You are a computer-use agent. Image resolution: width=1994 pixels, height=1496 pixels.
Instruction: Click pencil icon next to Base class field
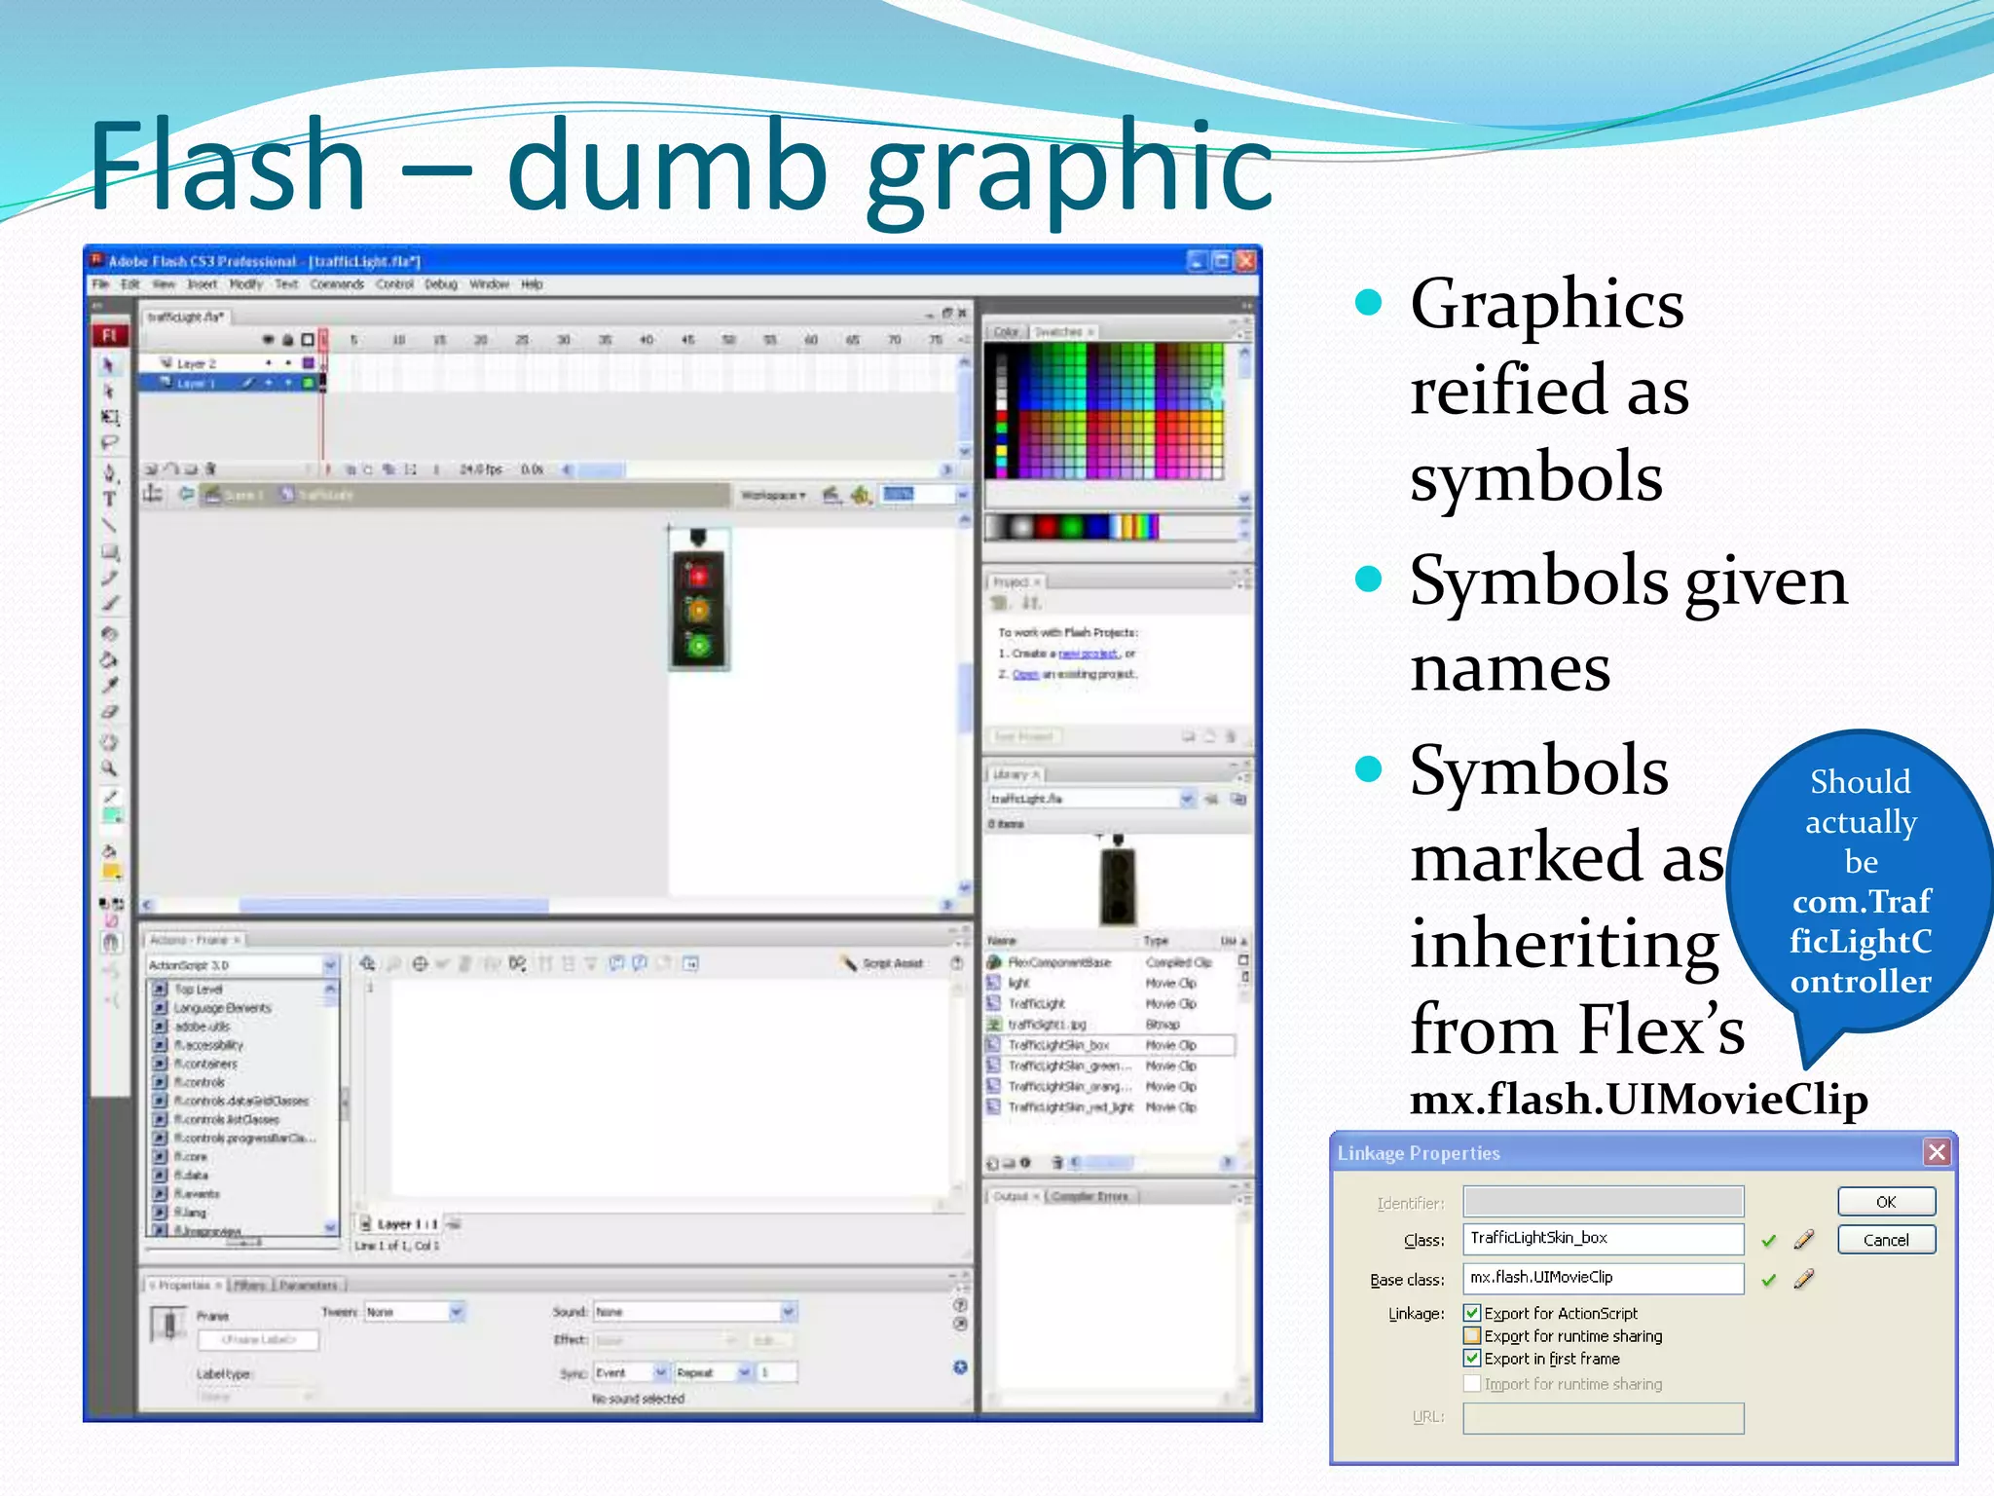(x=1804, y=1279)
